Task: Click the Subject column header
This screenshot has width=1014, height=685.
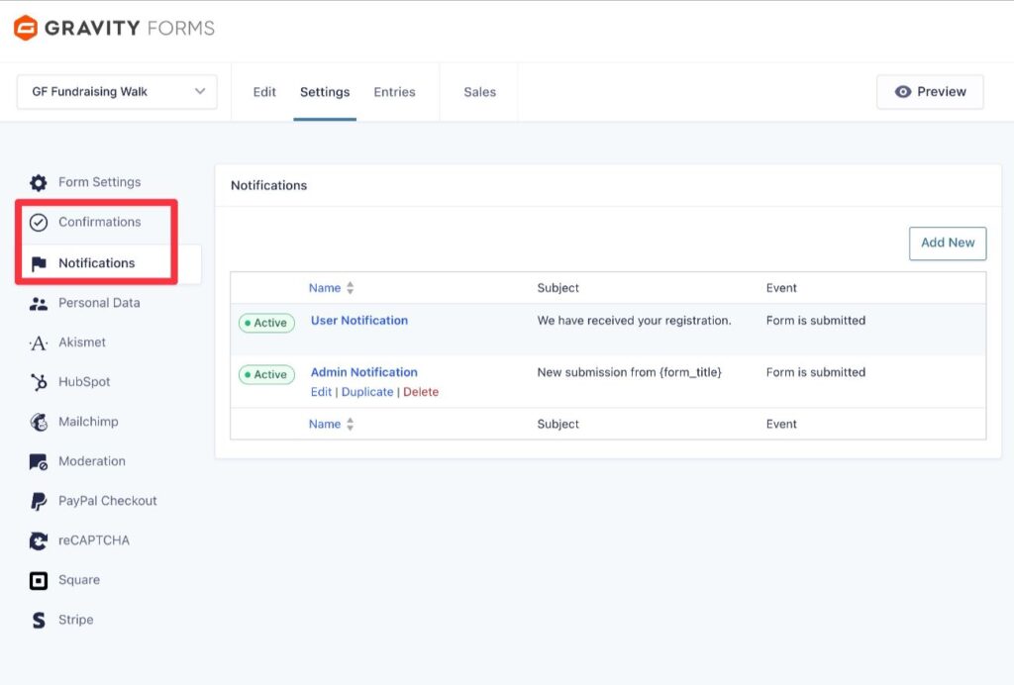Action: pyautogui.click(x=558, y=288)
